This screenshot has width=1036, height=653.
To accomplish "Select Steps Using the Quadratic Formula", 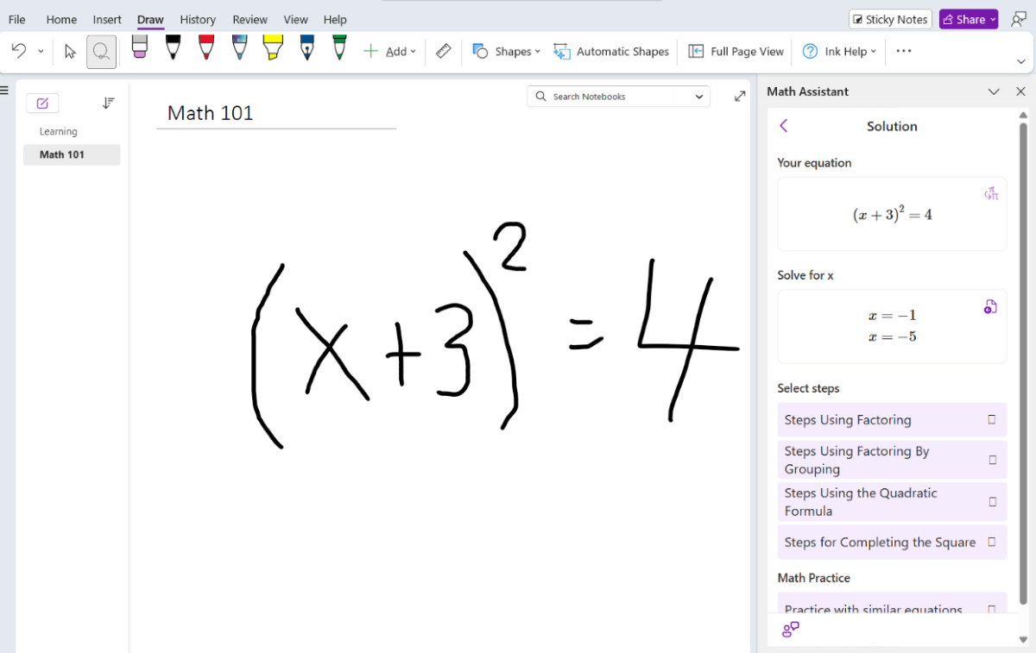I will pyautogui.click(x=892, y=502).
